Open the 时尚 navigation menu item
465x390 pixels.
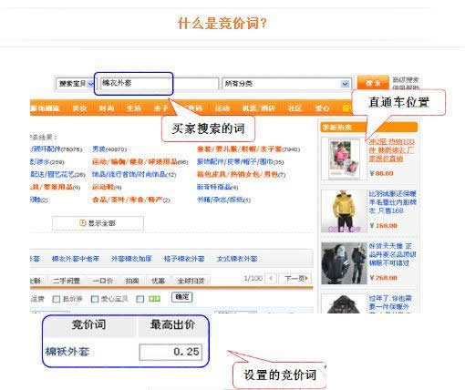click(107, 108)
